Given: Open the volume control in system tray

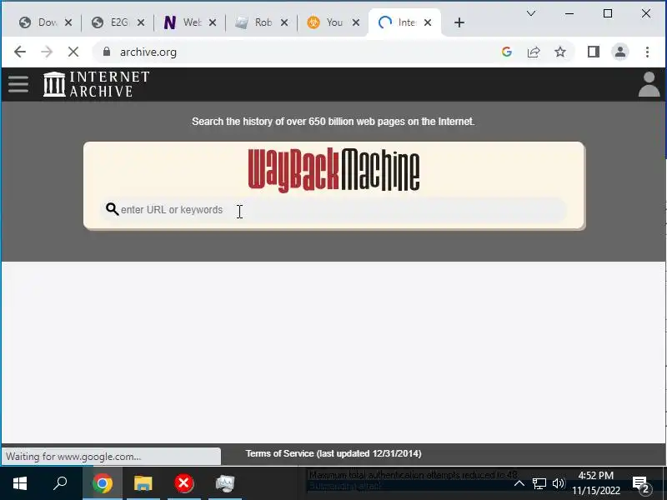Looking at the screenshot, I should (x=558, y=483).
